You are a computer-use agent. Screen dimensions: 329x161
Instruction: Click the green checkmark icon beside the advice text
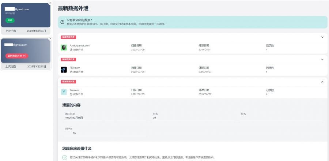(x=65, y=158)
